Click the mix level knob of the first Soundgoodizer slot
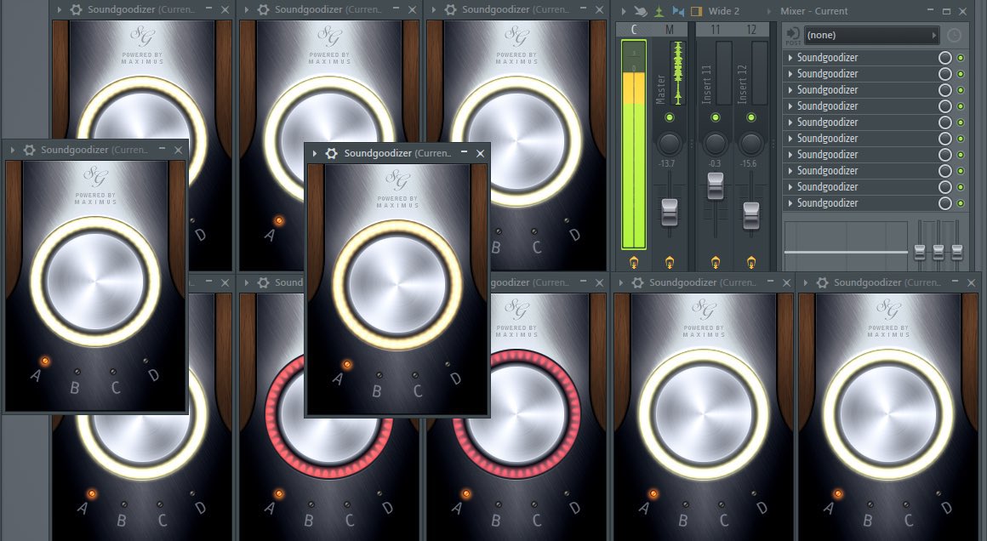 pos(944,57)
